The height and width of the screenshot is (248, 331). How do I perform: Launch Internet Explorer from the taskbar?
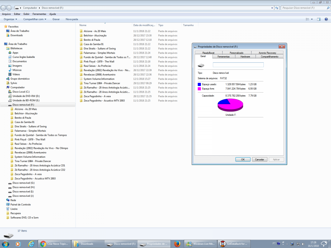[x=31, y=244]
